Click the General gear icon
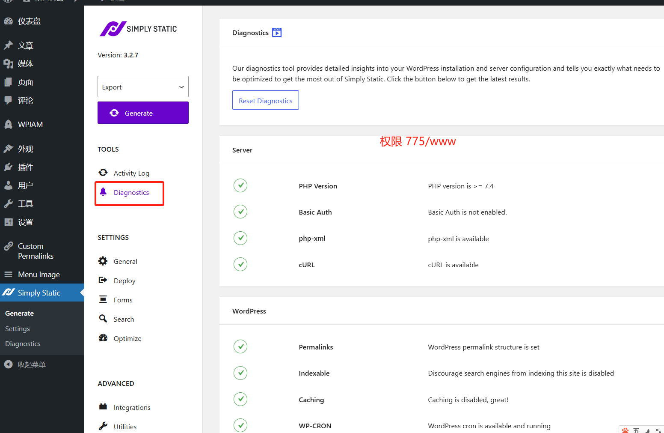Image resolution: width=664 pixels, height=433 pixels. tap(103, 261)
